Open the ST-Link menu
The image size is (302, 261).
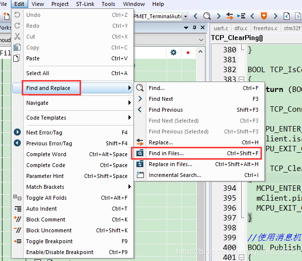[85, 4]
